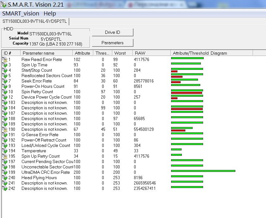
Task: Click the ID # column header
Action: tap(11, 53)
